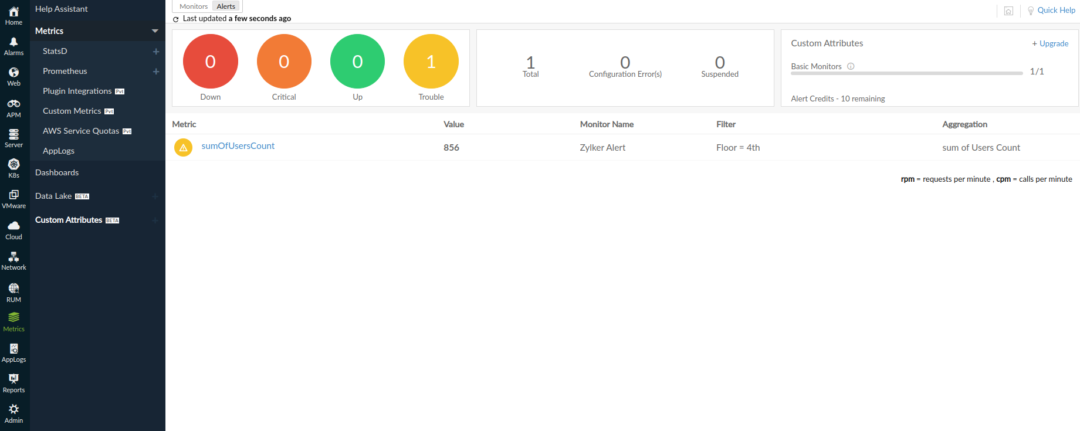Open the Alarms bell icon

tap(13, 46)
